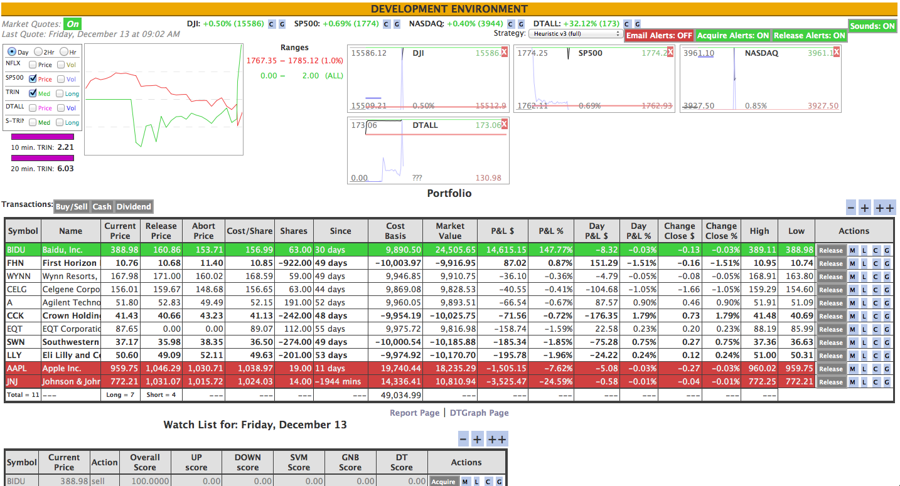
Task: Click the main TRIN/SP500 line chart
Action: coord(164,99)
